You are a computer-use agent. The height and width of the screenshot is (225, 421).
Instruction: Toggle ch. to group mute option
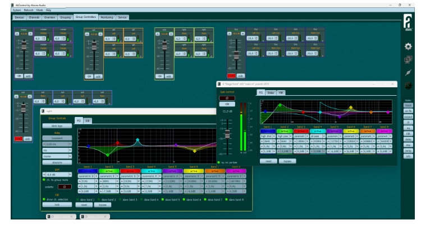(x=44, y=180)
